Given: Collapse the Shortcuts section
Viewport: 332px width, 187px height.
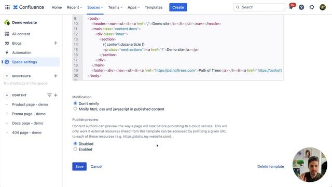Looking at the screenshot, I should (7, 76).
